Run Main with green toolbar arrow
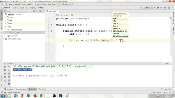 coord(154,8)
